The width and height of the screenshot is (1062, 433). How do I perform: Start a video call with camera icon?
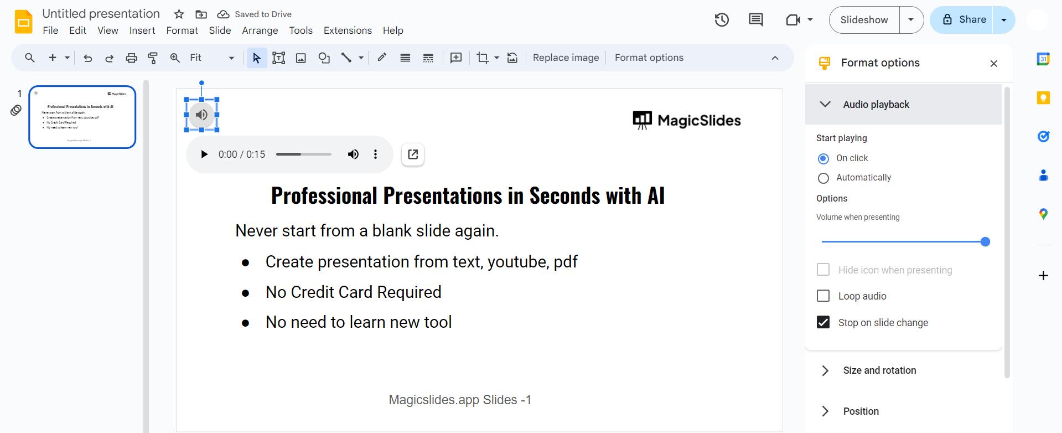point(793,20)
